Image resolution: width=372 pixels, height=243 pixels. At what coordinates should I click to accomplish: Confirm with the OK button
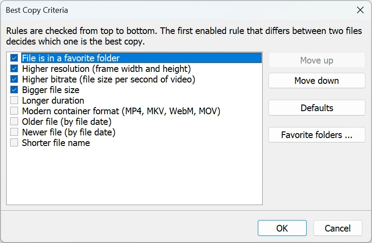click(282, 228)
